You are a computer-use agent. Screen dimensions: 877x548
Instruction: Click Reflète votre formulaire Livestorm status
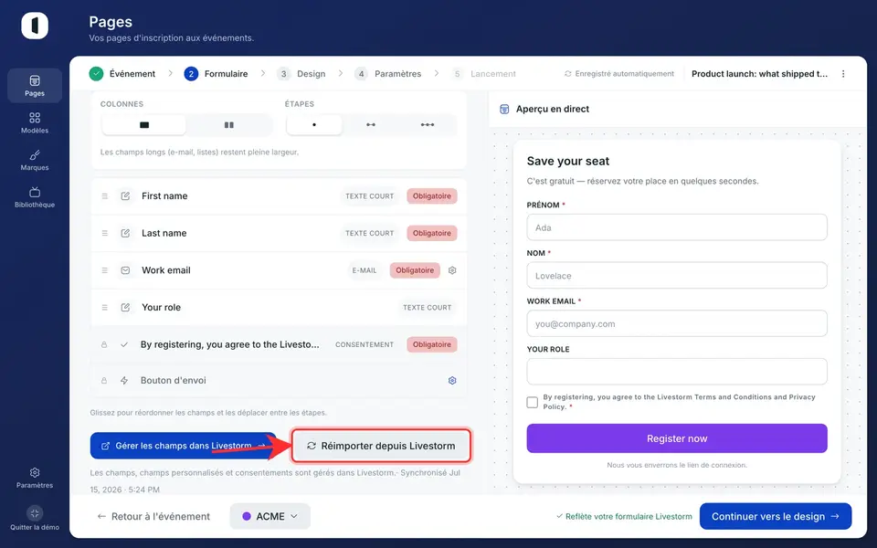tap(624, 516)
